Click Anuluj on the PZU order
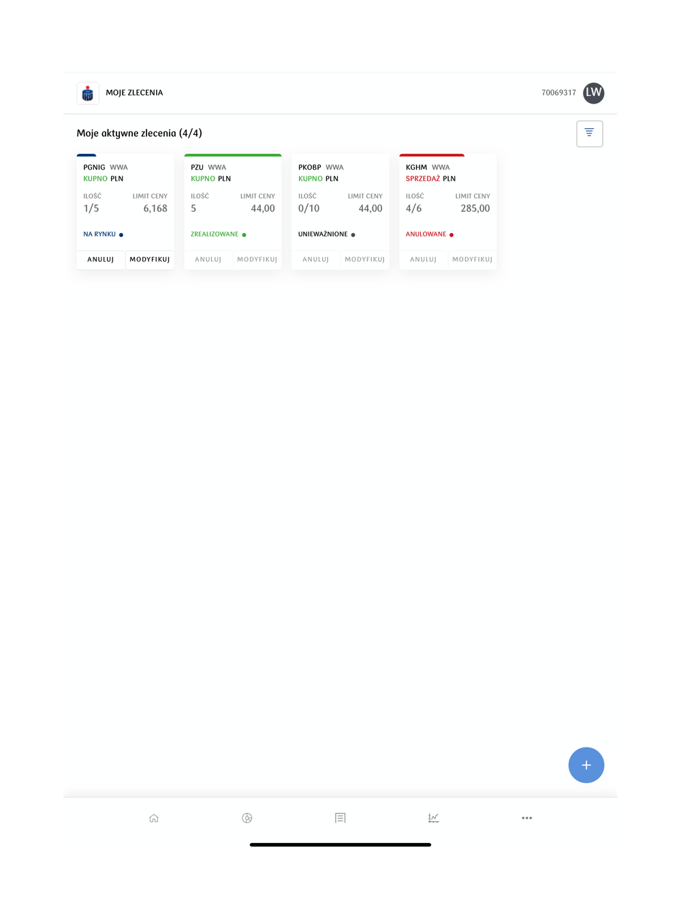Image resolution: width=681 pixels, height=909 pixels. point(208,260)
